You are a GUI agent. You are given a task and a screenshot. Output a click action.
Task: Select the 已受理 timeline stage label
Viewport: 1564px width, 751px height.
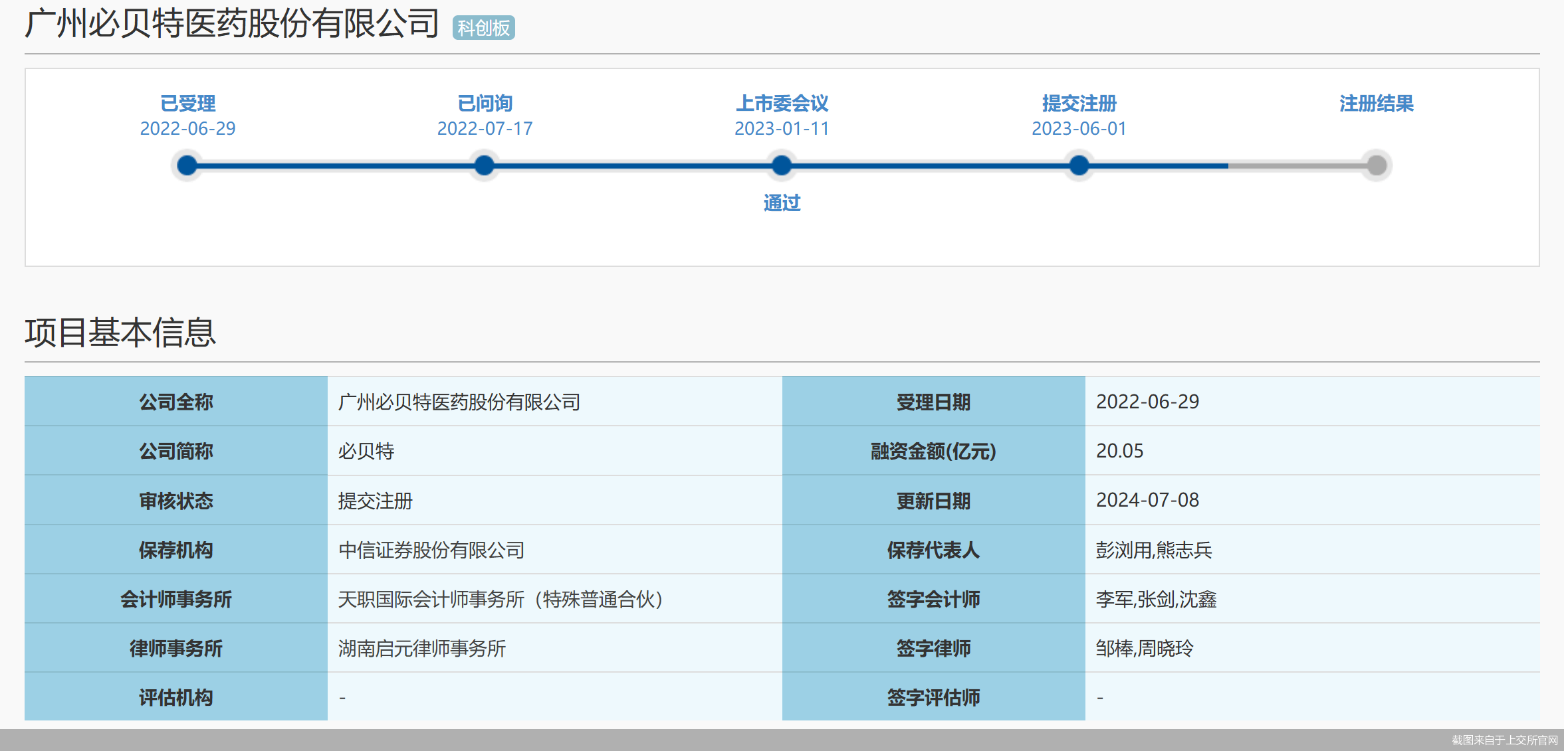point(187,104)
